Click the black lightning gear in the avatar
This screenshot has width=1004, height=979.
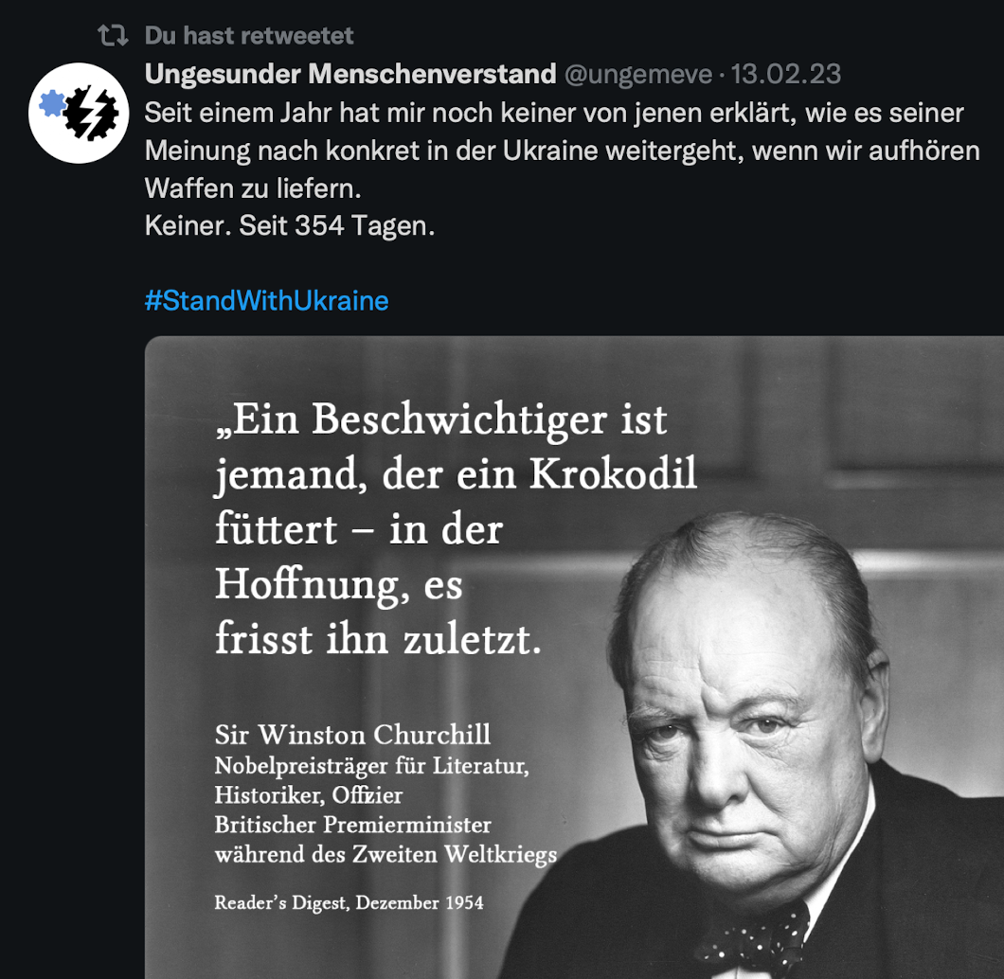coord(92,113)
